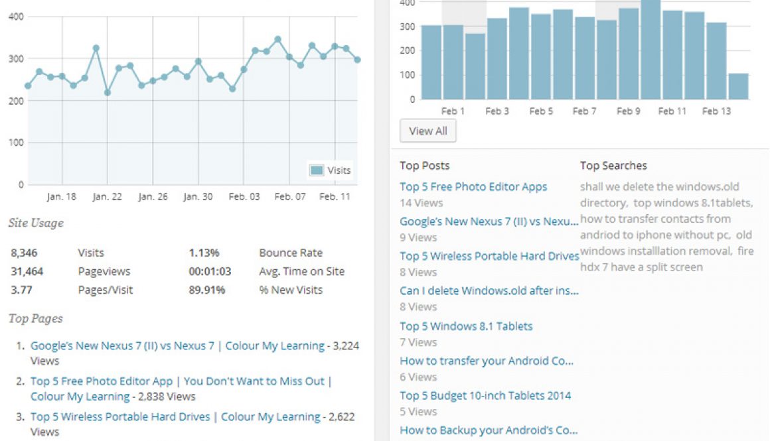Select the 31,464 pageviews value
The width and height of the screenshot is (770, 441).
pyautogui.click(x=27, y=271)
